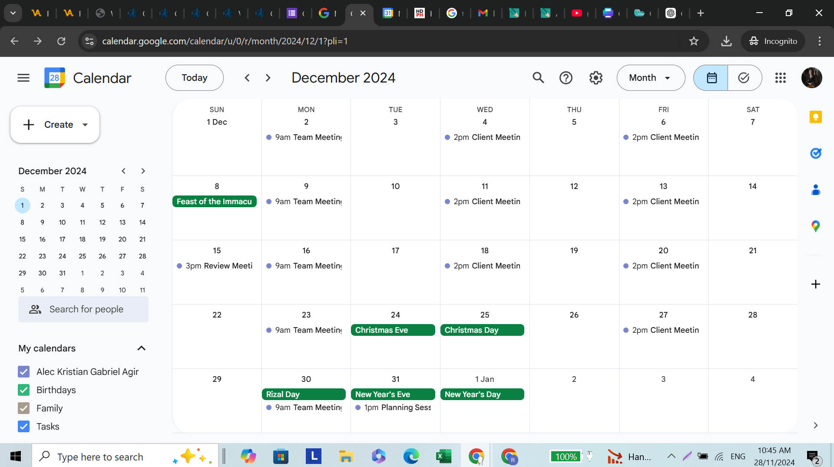The width and height of the screenshot is (834, 467).
Task: Open File Explorer from the taskbar
Action: 346,456
